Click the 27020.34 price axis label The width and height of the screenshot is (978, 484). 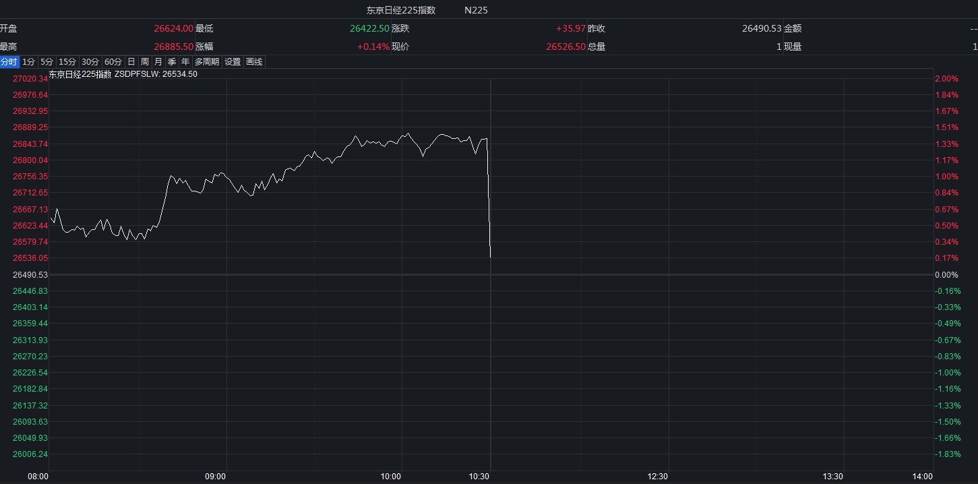[30, 78]
